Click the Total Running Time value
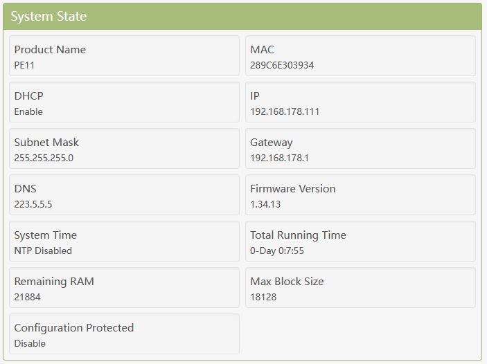 (x=277, y=251)
